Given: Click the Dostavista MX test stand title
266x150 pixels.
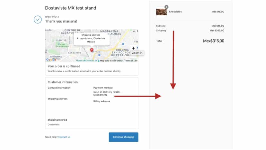Looking at the screenshot, I should click(71, 8).
